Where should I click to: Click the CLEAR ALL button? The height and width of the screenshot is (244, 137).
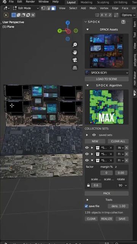click(x=118, y=141)
